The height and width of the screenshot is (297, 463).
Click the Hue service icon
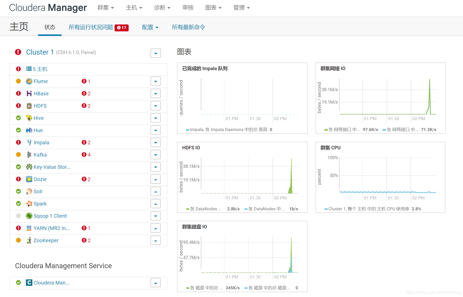point(29,130)
